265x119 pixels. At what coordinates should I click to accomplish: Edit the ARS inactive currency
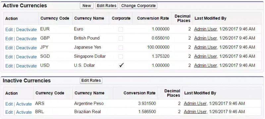point(9,104)
